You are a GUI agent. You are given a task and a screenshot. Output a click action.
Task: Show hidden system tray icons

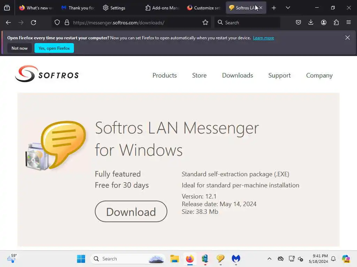pos(269,259)
